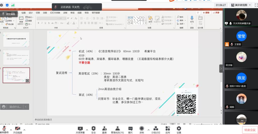Open breakout rooms (分组讨论)
258x134 pixels.
pos(156,129)
